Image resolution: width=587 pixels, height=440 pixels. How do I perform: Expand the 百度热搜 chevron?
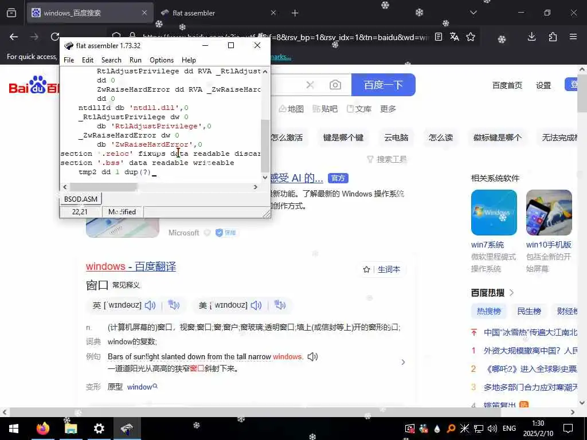512,293
